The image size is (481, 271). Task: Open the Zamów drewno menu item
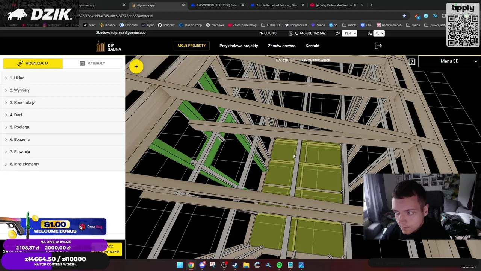pyautogui.click(x=282, y=46)
